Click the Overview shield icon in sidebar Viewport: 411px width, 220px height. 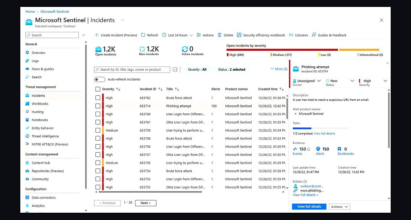click(27, 53)
